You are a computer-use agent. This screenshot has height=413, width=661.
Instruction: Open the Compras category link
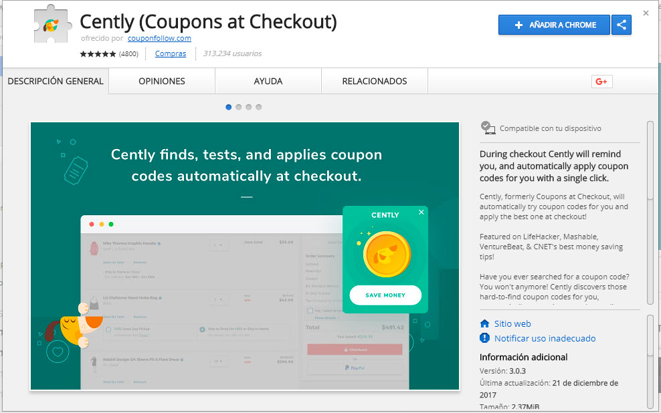pyautogui.click(x=171, y=53)
